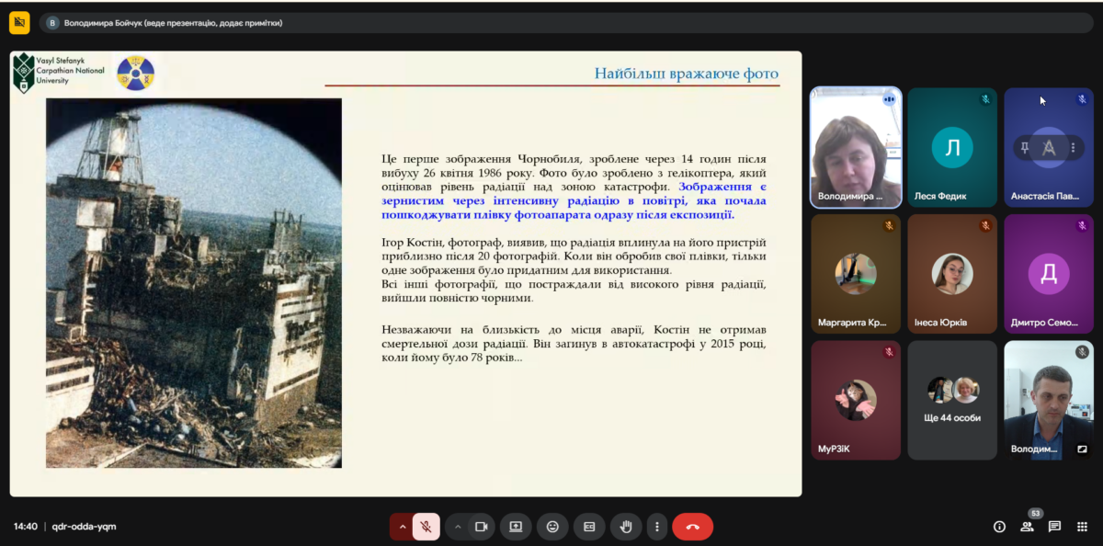Expand the audio settings arrow beside microphone
The width and height of the screenshot is (1103, 546).
402,527
